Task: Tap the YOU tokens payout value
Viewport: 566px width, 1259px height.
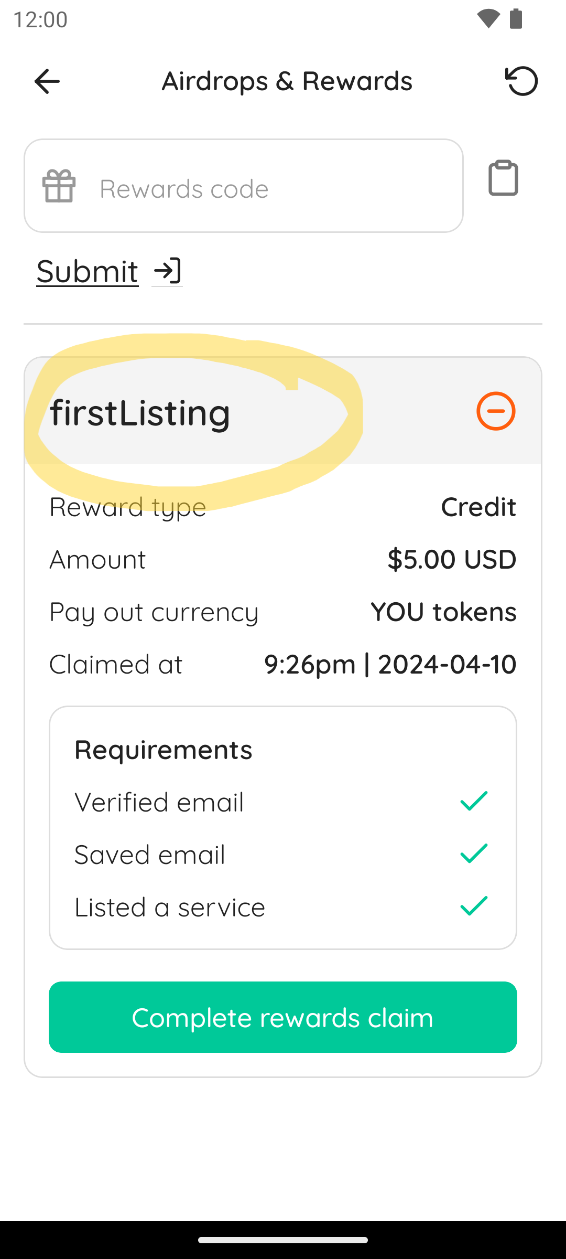Action: pyautogui.click(x=443, y=612)
